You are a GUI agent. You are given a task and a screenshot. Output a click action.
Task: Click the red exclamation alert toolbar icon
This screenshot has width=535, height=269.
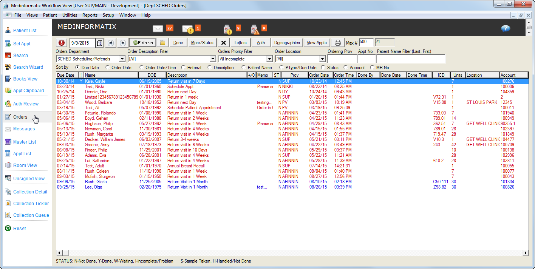(x=62, y=43)
